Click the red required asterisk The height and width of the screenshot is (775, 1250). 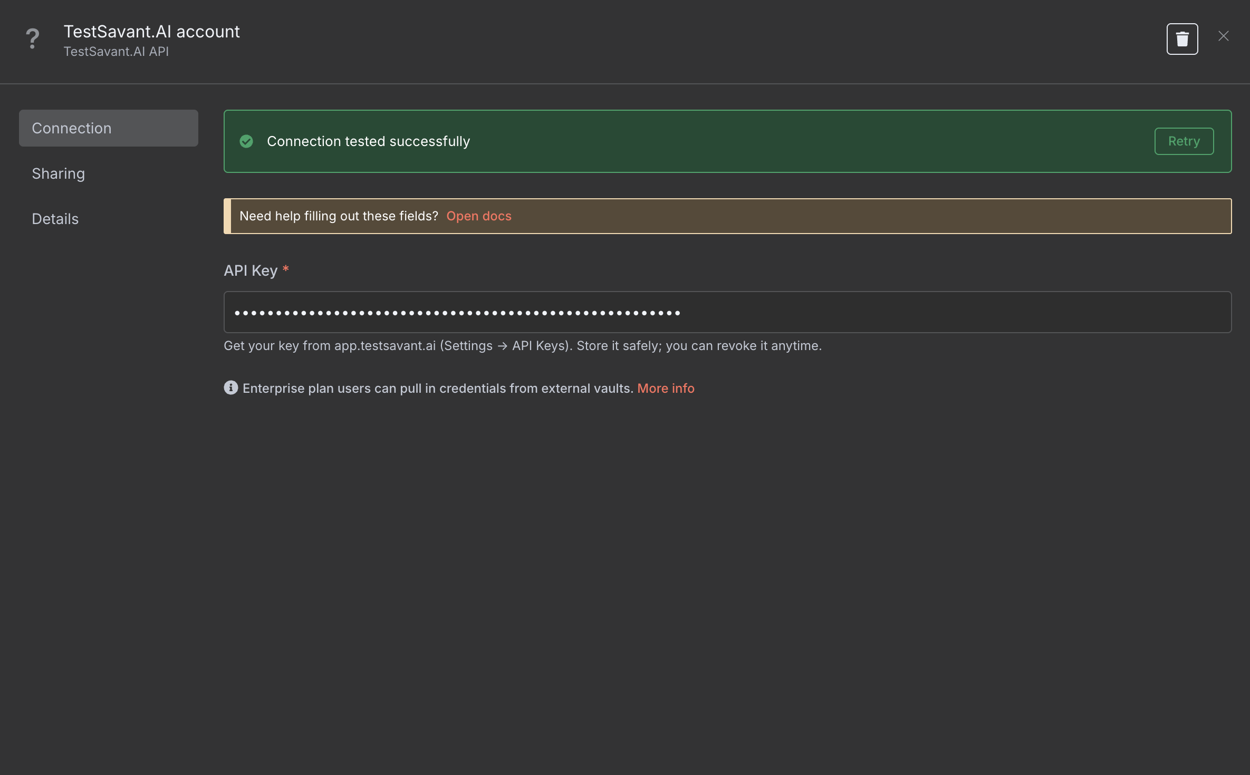pos(285,269)
